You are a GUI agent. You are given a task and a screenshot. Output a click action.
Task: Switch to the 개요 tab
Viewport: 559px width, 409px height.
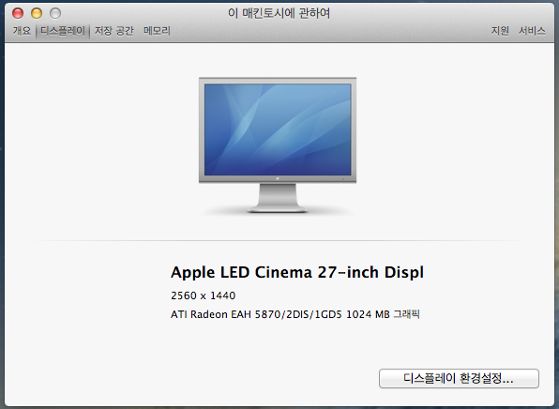(x=23, y=31)
